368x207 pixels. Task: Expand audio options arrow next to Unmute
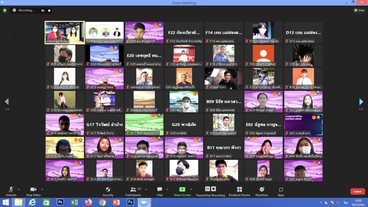click(18, 189)
